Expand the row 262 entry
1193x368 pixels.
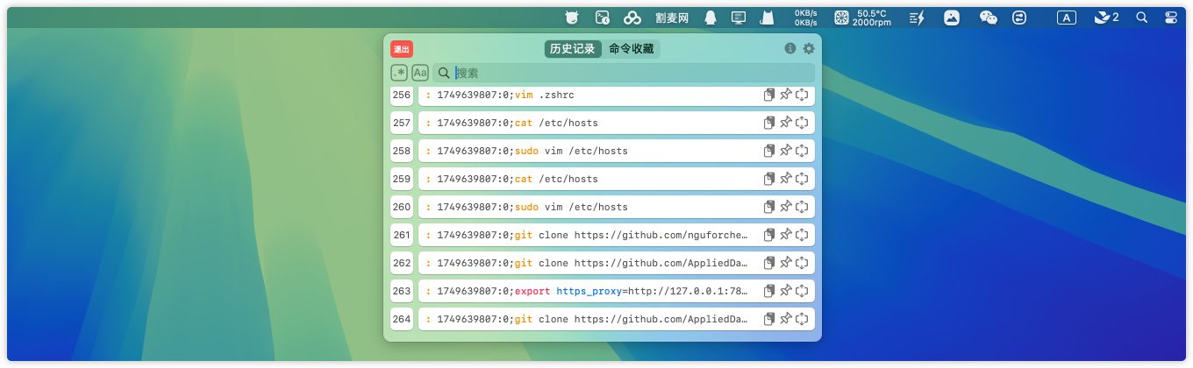(x=802, y=263)
